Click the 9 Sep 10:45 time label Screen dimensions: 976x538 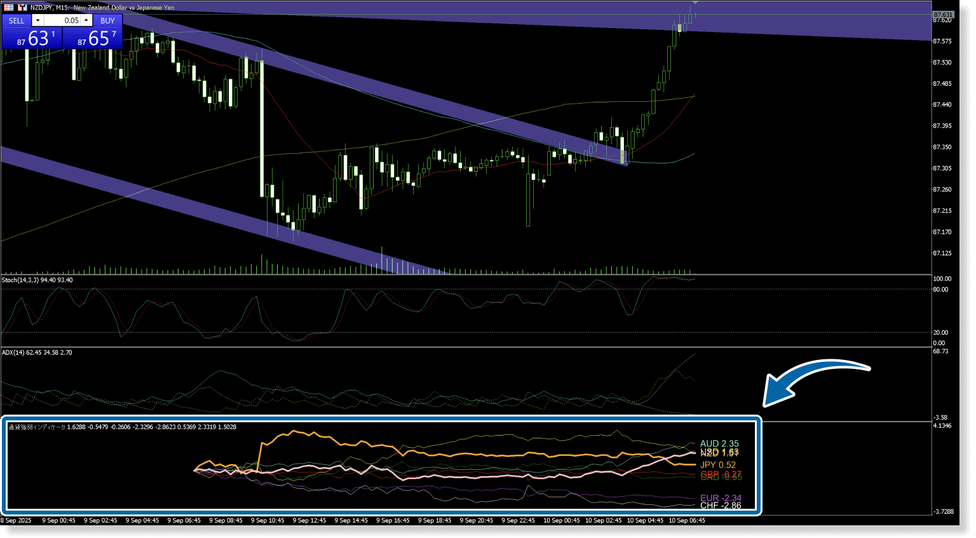pyautogui.click(x=268, y=520)
